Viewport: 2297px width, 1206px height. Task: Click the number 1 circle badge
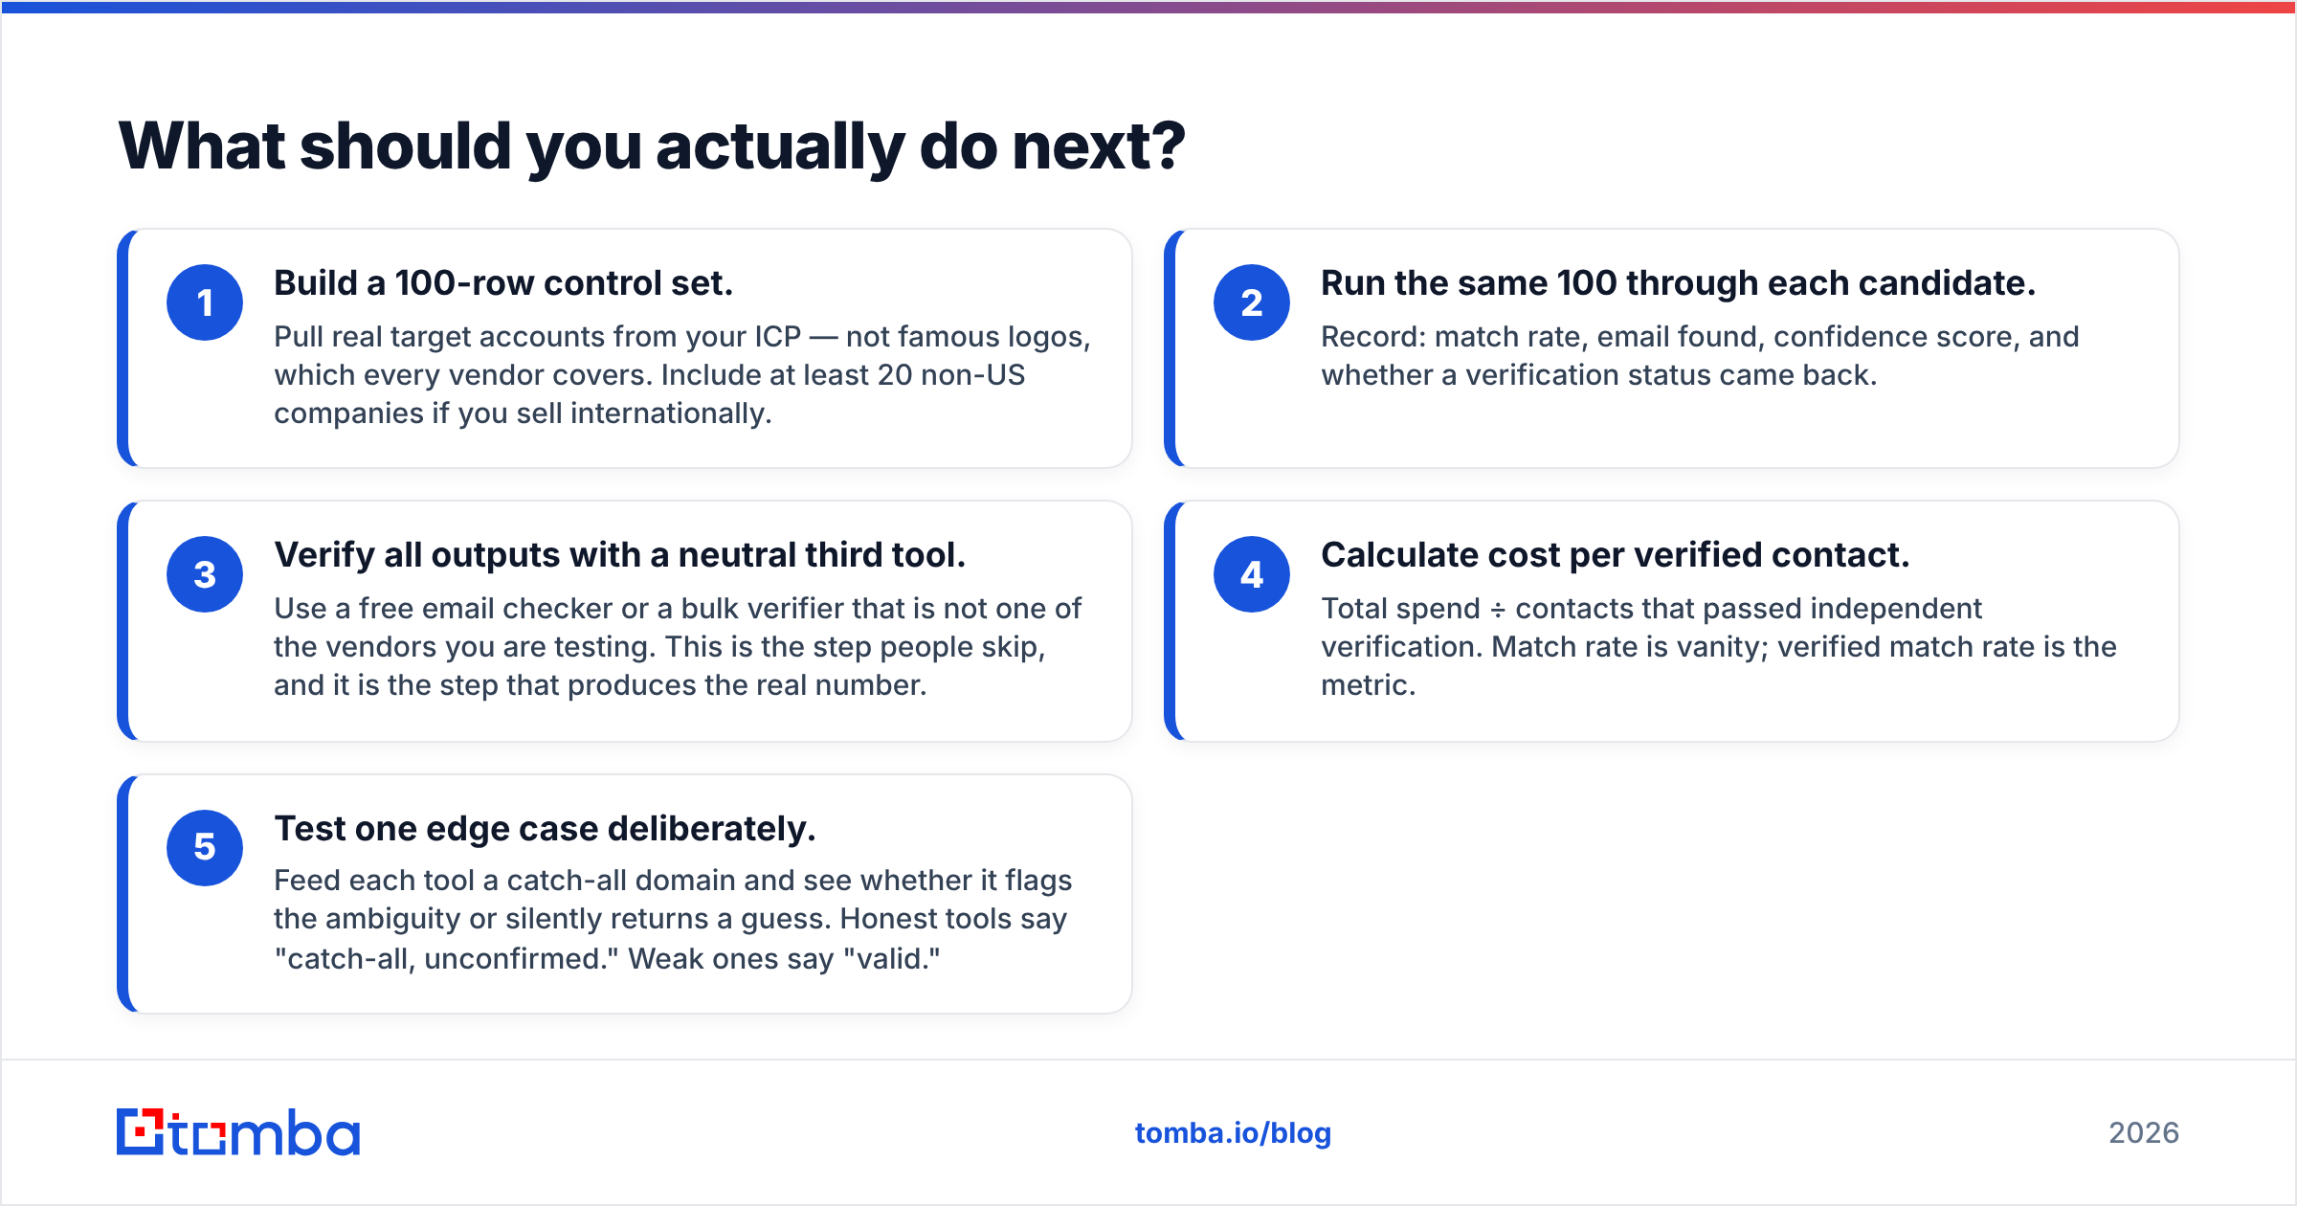click(x=205, y=302)
